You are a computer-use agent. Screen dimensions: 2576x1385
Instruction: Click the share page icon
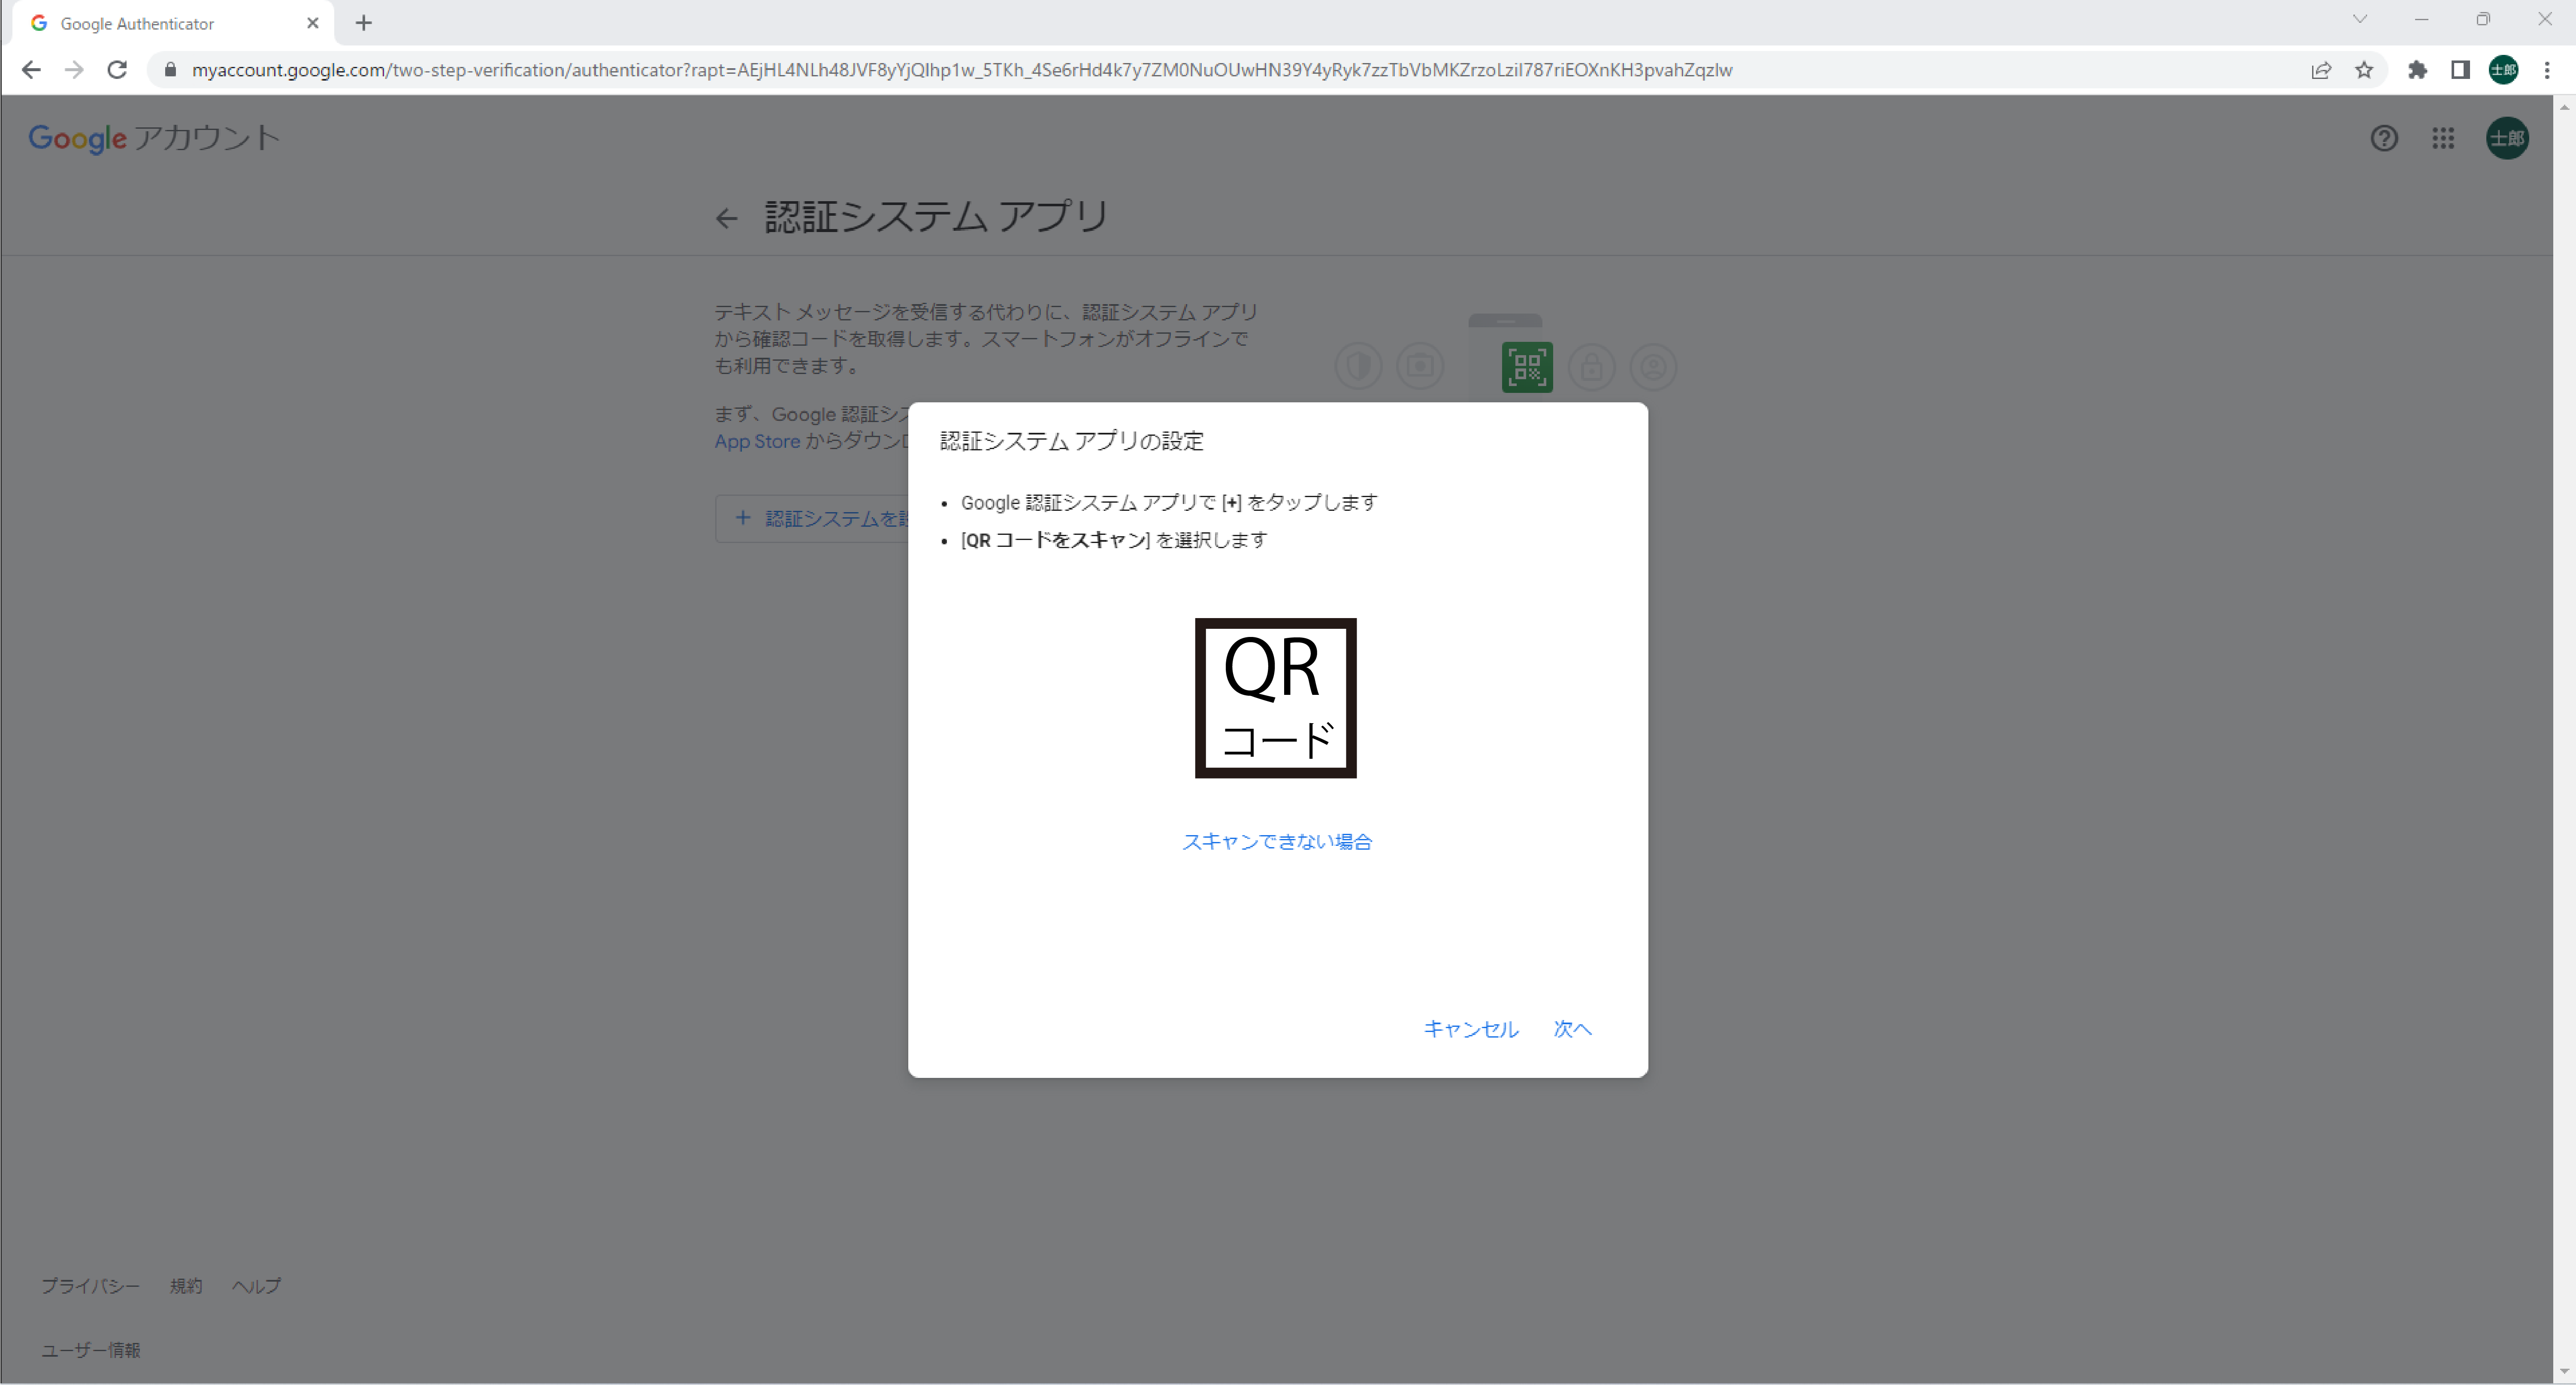pyautogui.click(x=2321, y=70)
